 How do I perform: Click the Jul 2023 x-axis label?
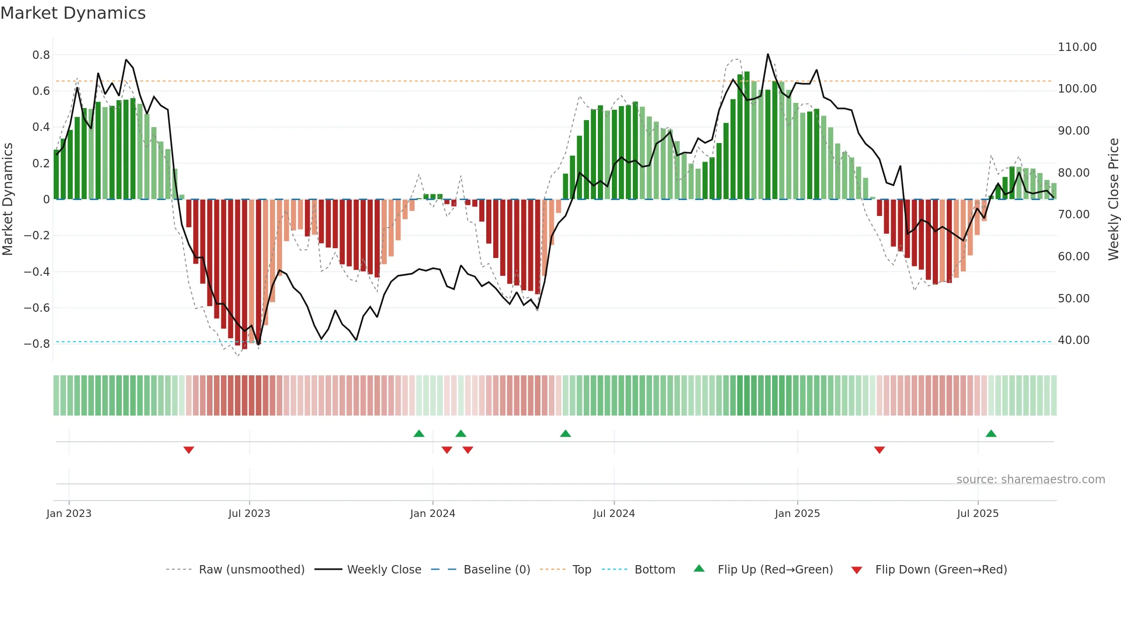coord(249,513)
